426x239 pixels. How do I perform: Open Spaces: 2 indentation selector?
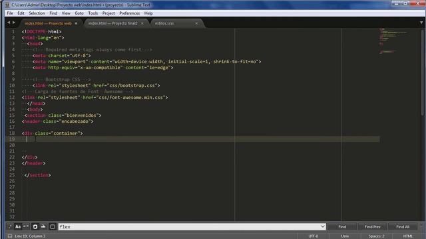(376, 236)
